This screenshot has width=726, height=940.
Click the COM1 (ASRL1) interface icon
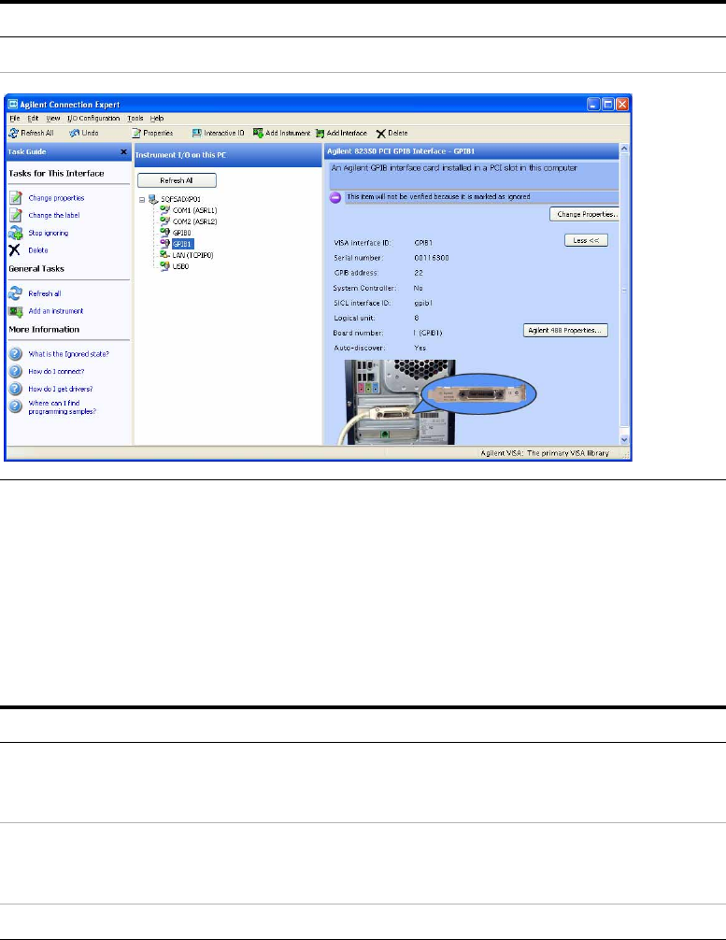pos(164,210)
